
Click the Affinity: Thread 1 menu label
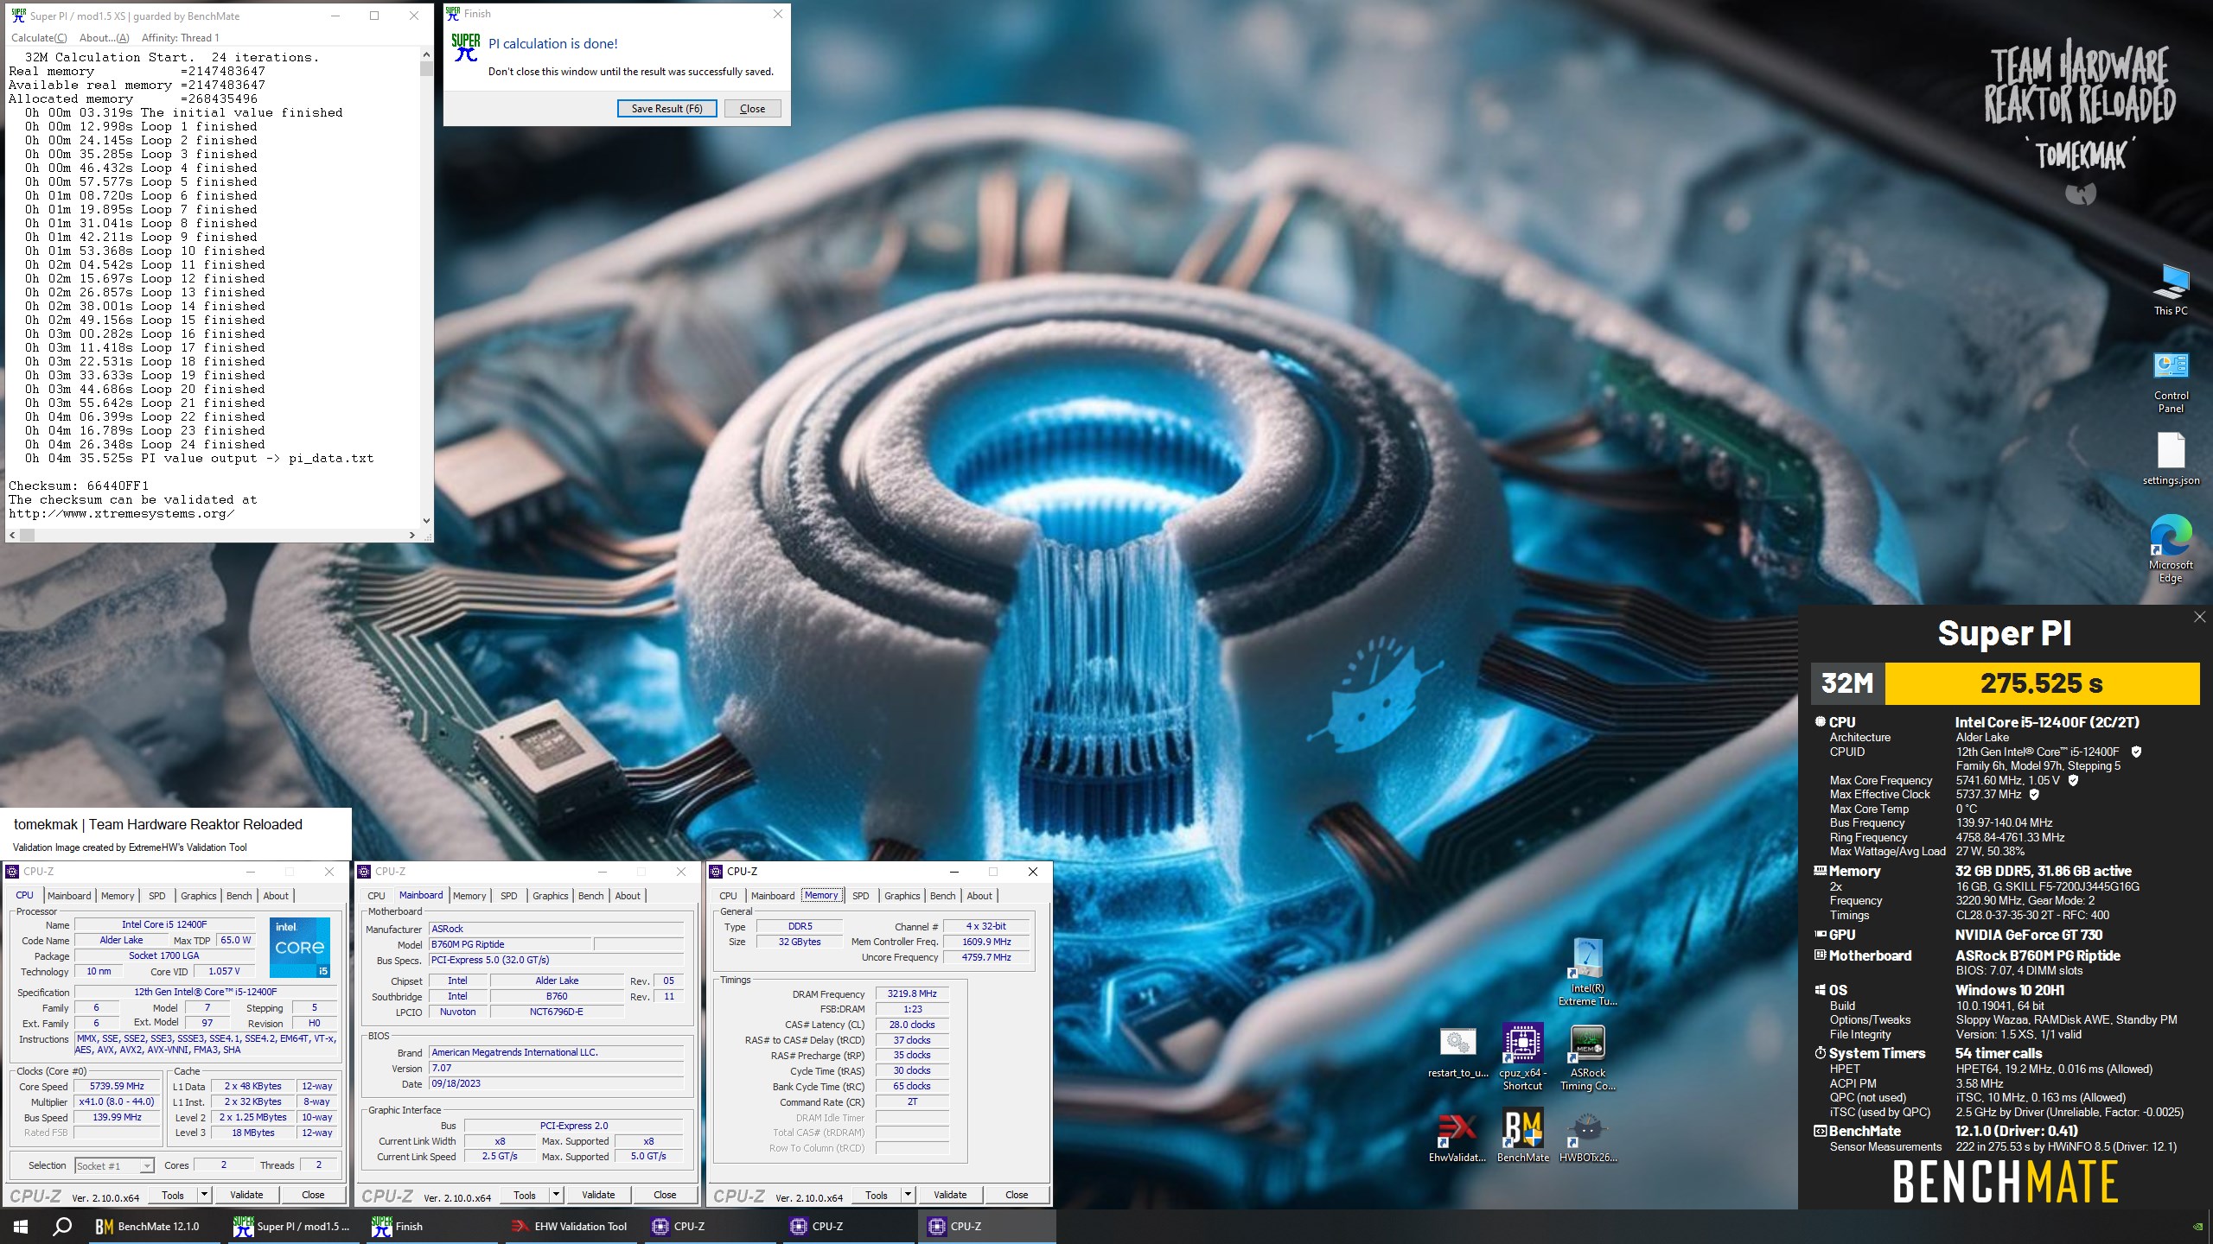[x=180, y=37]
